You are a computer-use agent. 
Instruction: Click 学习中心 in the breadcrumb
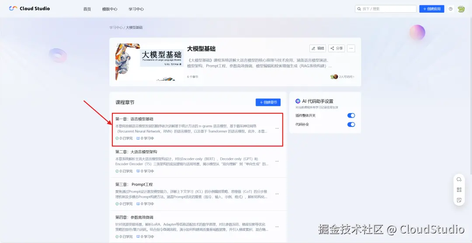click(x=116, y=28)
